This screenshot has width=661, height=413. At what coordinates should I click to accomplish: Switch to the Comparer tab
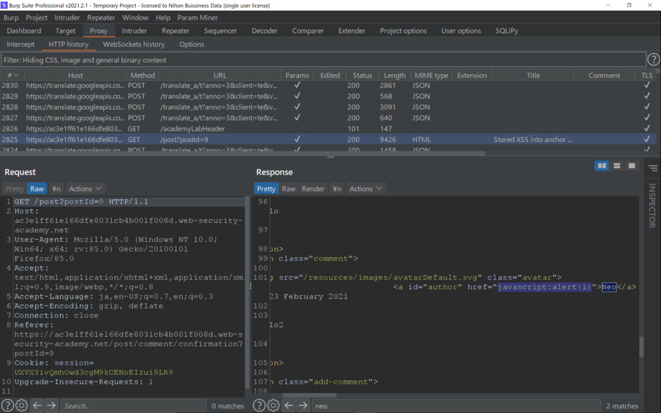pyautogui.click(x=308, y=31)
